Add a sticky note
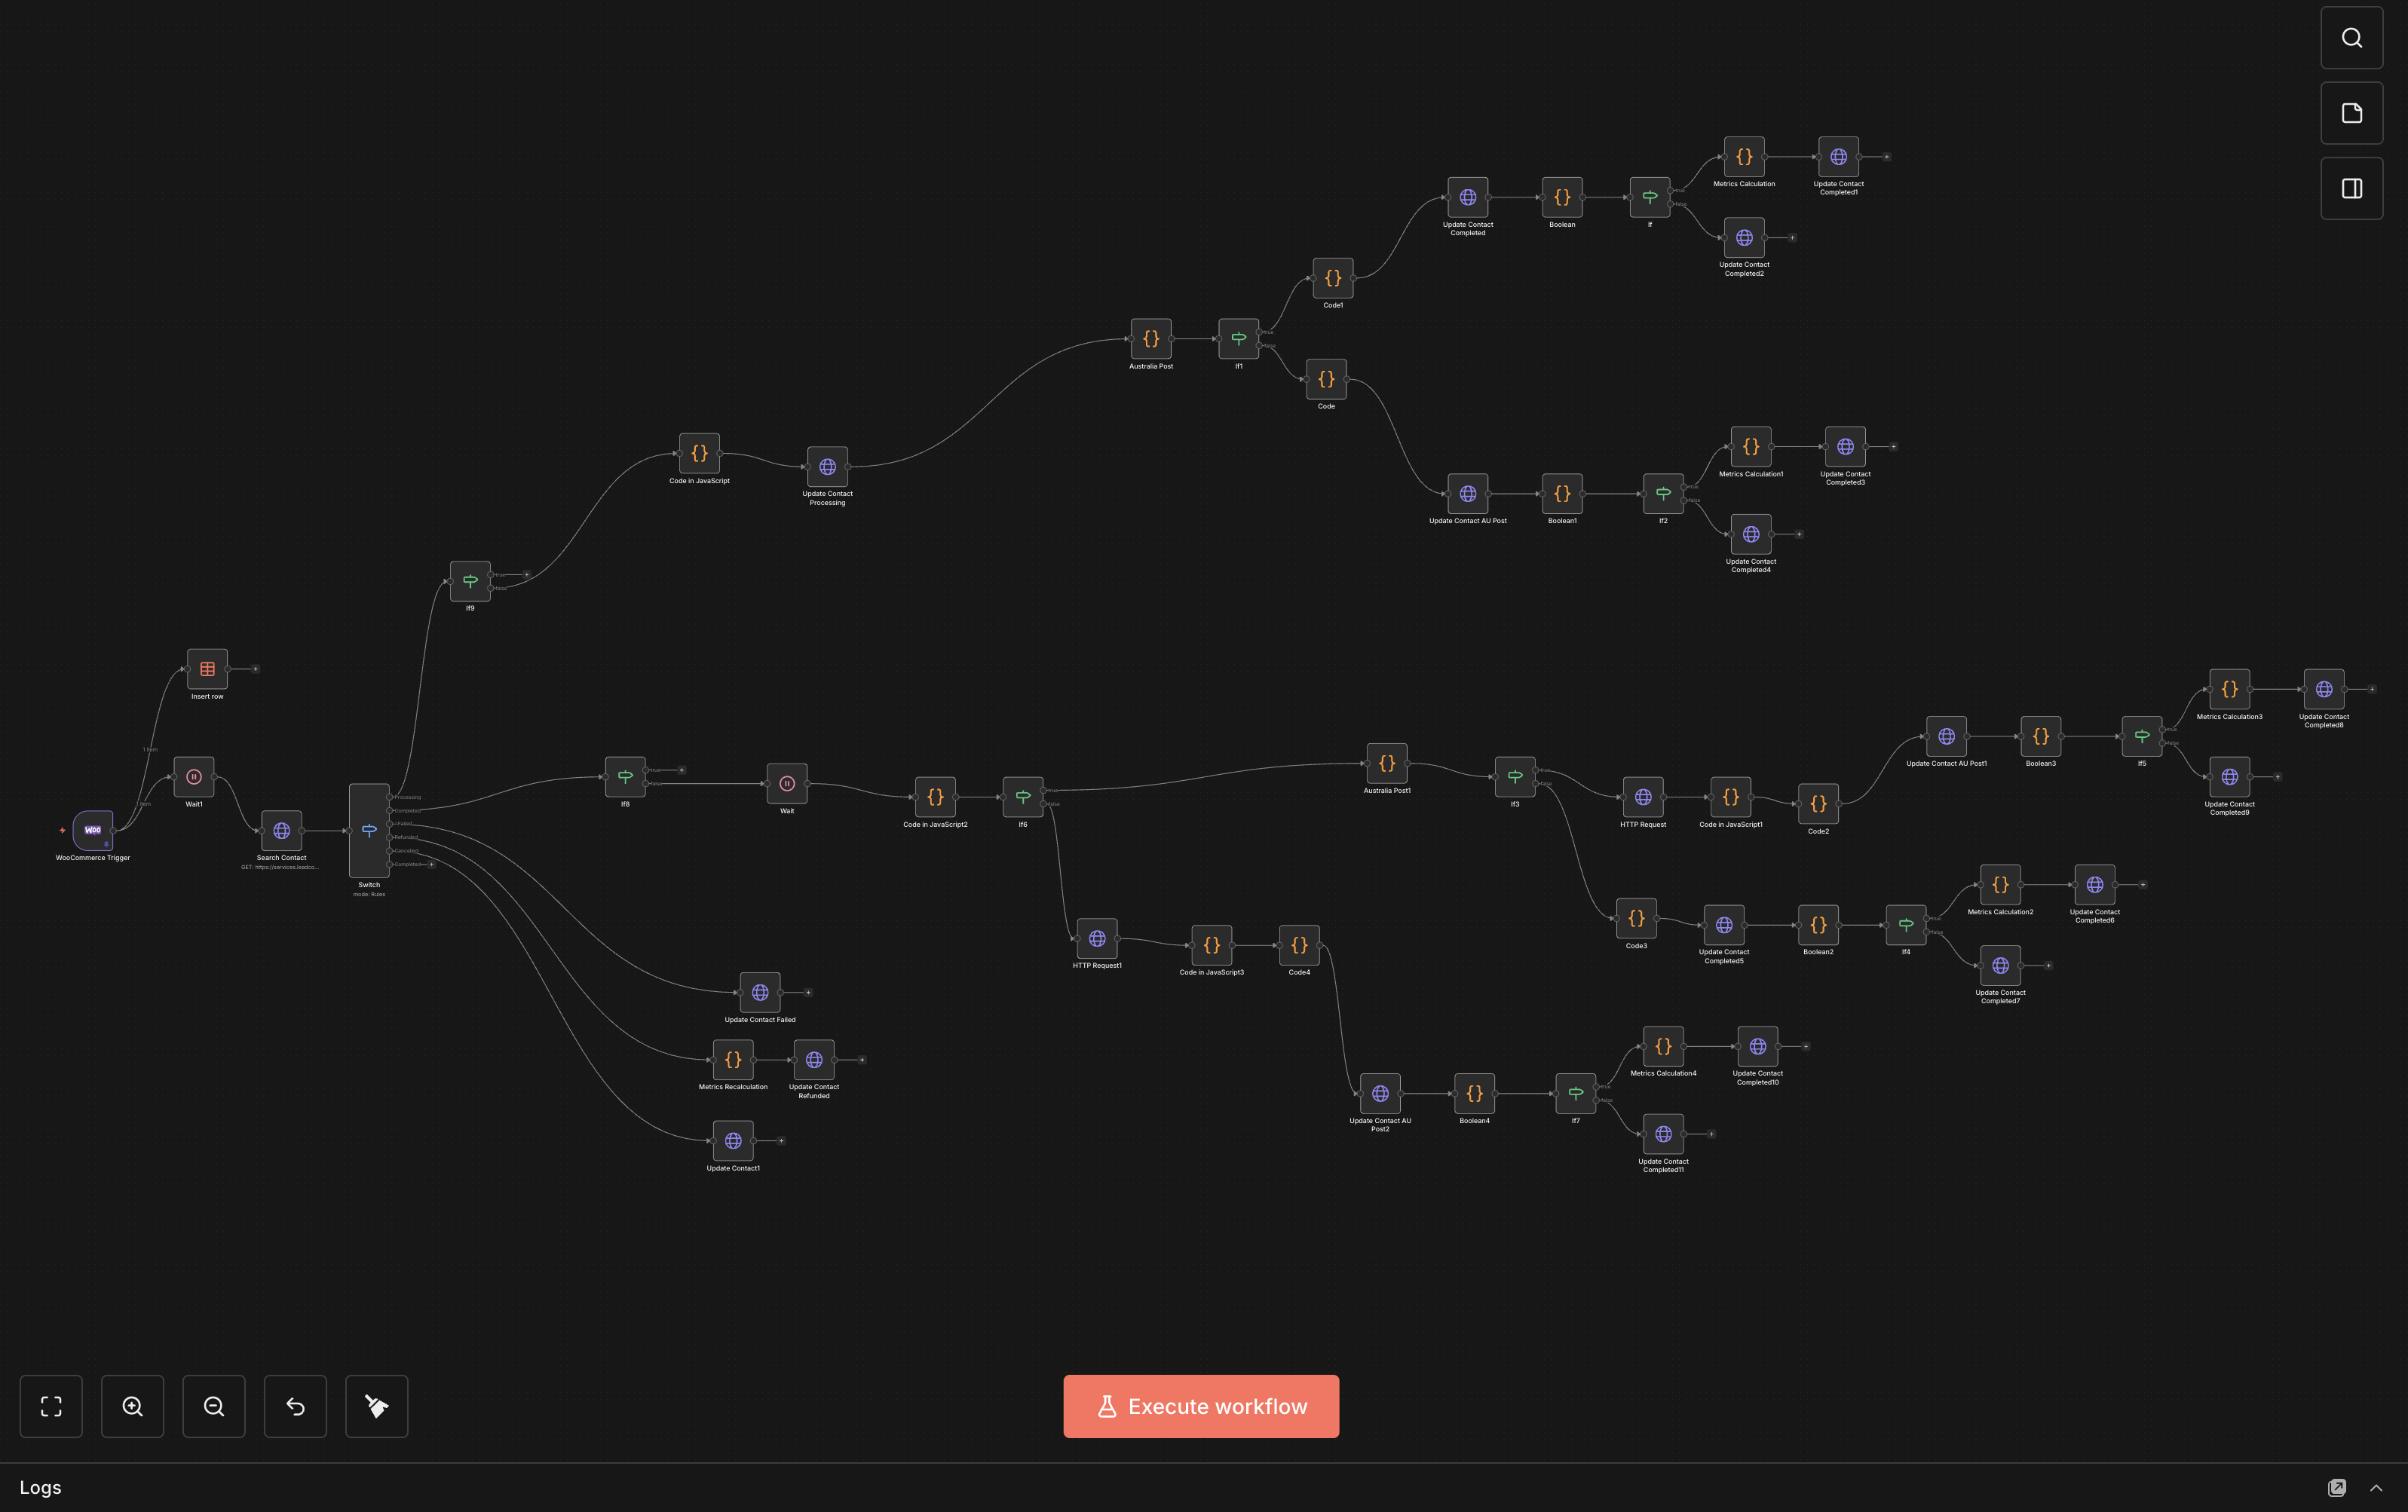2408x1512 pixels. 2352,113
